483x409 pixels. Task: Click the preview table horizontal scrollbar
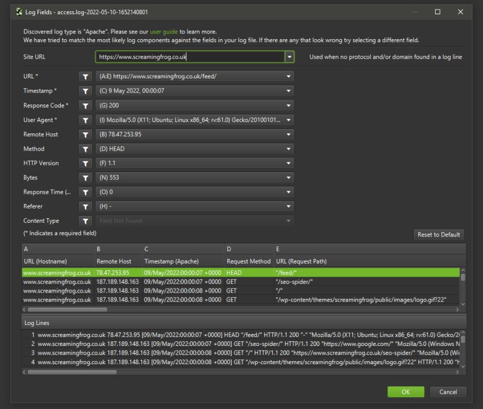68,310
